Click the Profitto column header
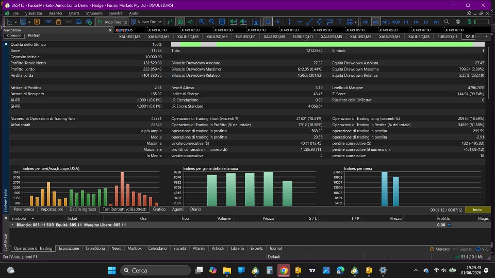 tap(443, 218)
